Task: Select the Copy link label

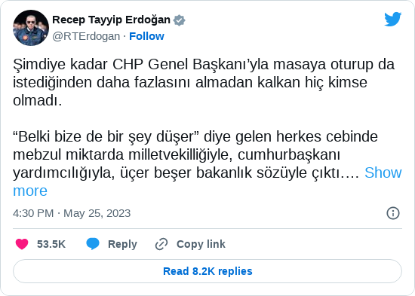Action: coord(201,244)
